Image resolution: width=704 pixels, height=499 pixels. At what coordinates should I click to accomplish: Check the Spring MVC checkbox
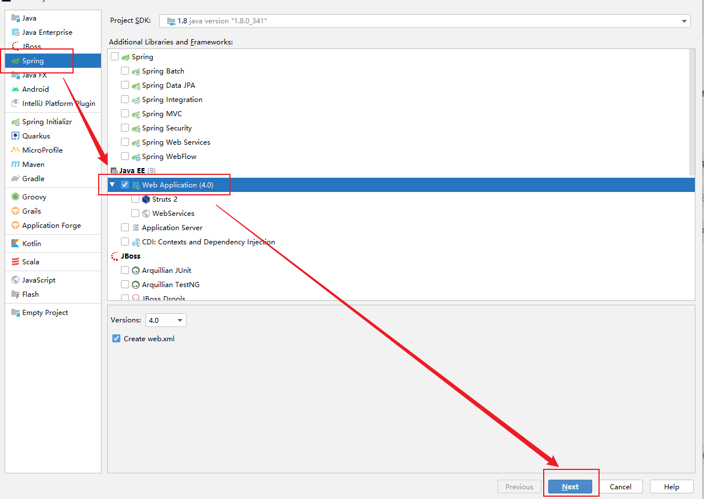(125, 114)
